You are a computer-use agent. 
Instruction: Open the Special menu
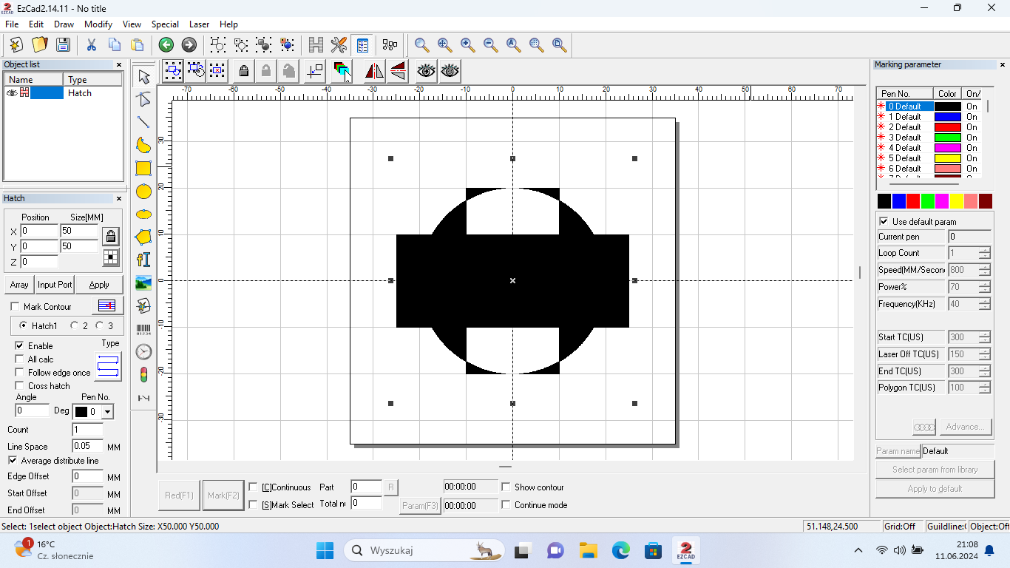coord(165,24)
